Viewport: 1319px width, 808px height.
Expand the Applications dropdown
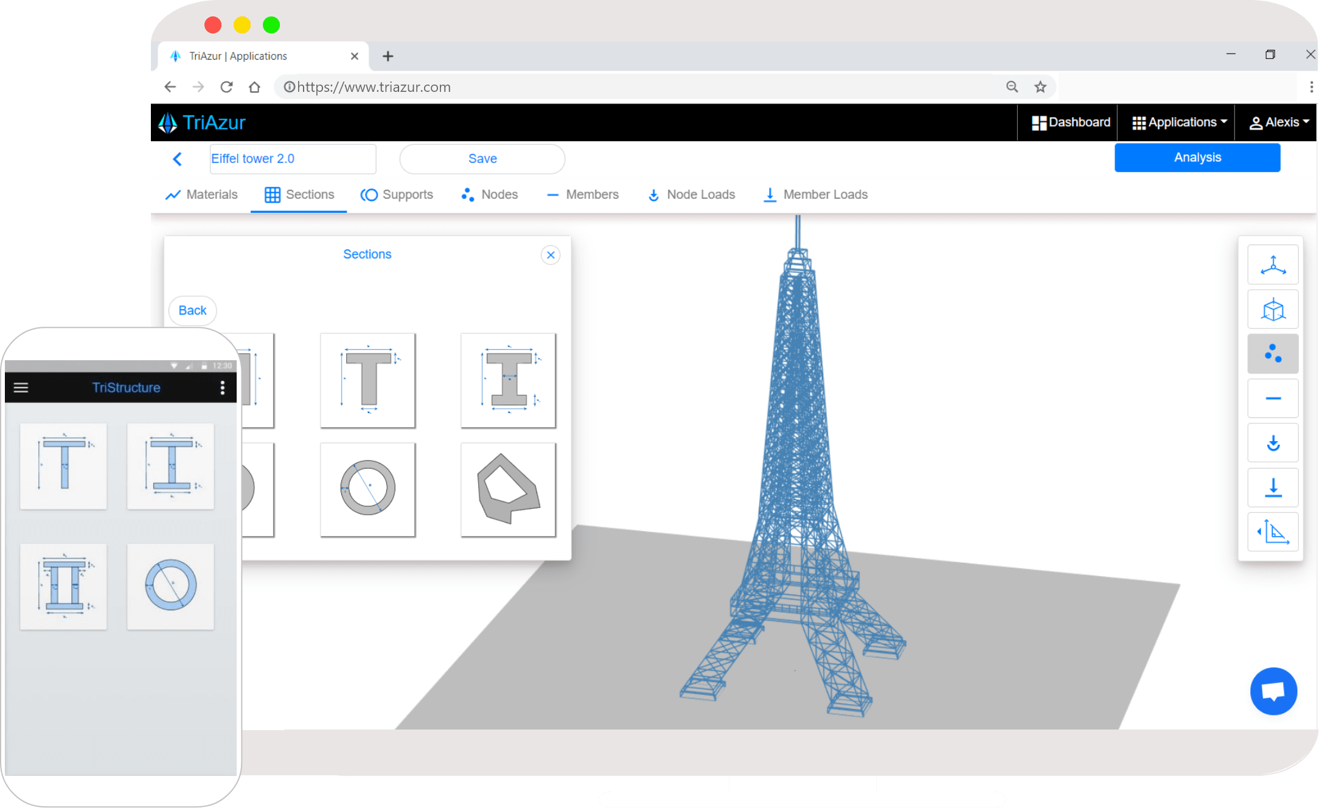pyautogui.click(x=1178, y=122)
